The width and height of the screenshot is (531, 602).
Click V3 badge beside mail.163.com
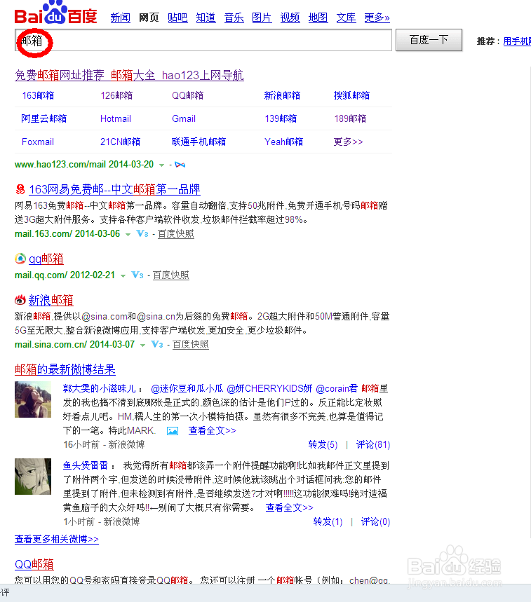pos(142,233)
